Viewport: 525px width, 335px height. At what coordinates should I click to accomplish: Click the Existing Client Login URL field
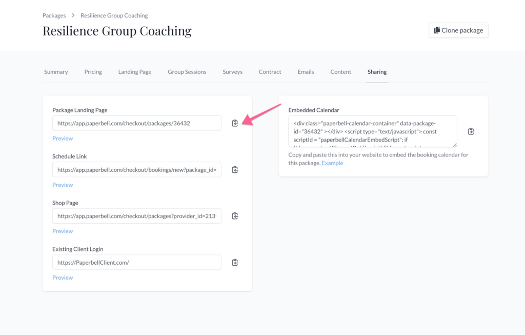pyautogui.click(x=136, y=262)
